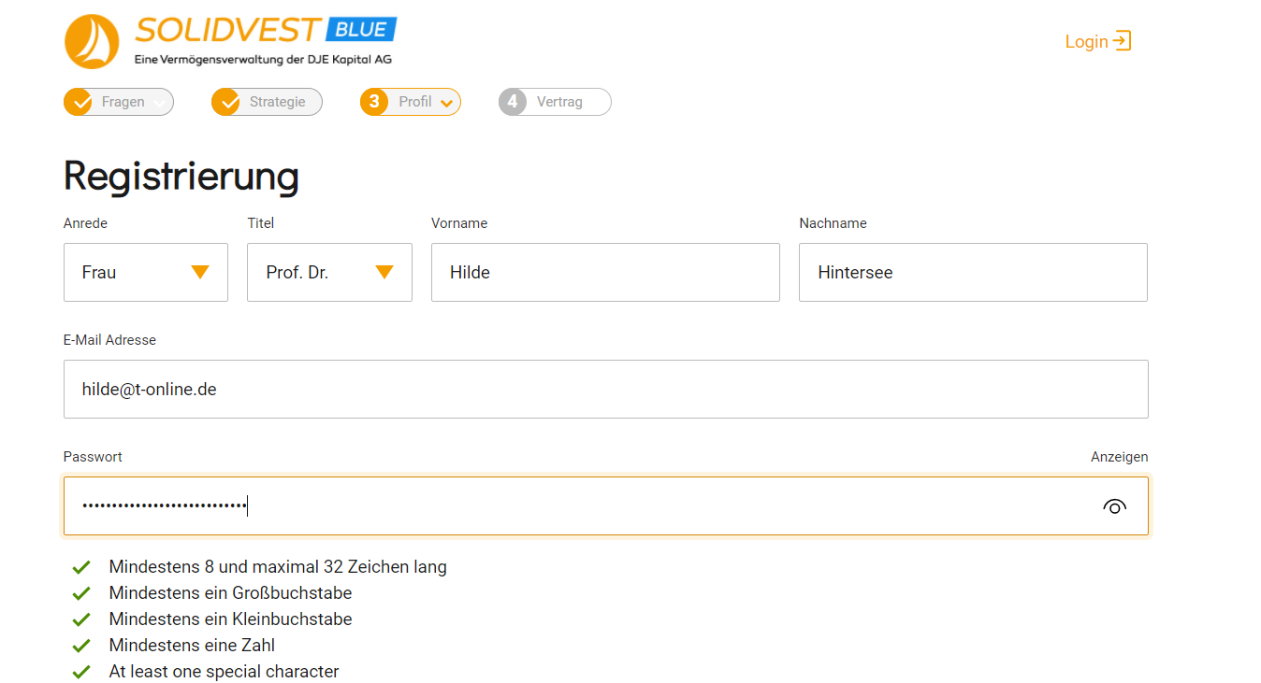Click the checkmark icon on Fragen step
Image resolution: width=1261 pixels, height=683 pixels.
pos(79,102)
